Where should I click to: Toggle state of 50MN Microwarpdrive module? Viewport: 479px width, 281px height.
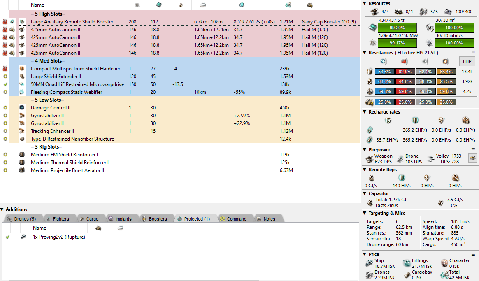tap(5, 84)
